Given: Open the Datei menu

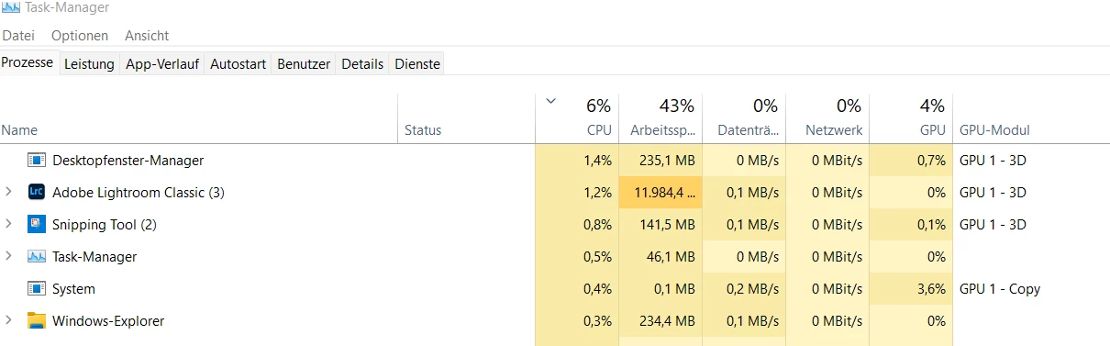Looking at the screenshot, I should click(x=18, y=36).
